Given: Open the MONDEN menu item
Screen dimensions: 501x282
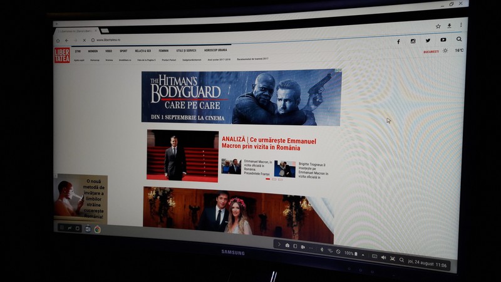Looking at the screenshot, I should (x=93, y=51).
